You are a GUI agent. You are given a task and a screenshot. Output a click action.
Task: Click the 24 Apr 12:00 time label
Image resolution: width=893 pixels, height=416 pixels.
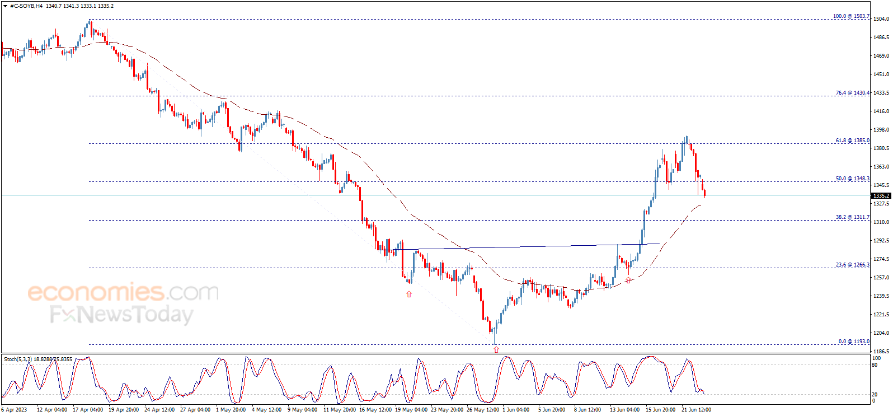pos(159,410)
